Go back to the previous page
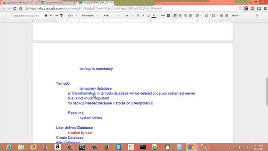This screenshot has width=268, height=151. (3, 8)
